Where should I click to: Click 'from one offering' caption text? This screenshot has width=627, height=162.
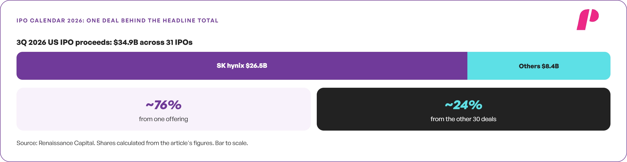[164, 119]
